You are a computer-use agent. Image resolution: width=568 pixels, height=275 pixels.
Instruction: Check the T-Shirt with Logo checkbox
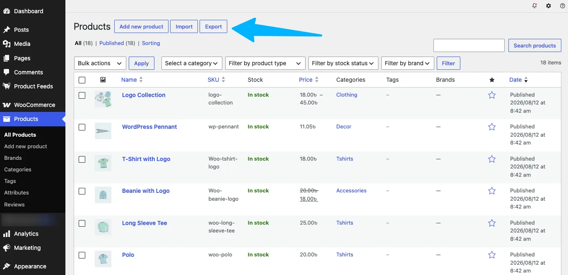[x=82, y=159]
